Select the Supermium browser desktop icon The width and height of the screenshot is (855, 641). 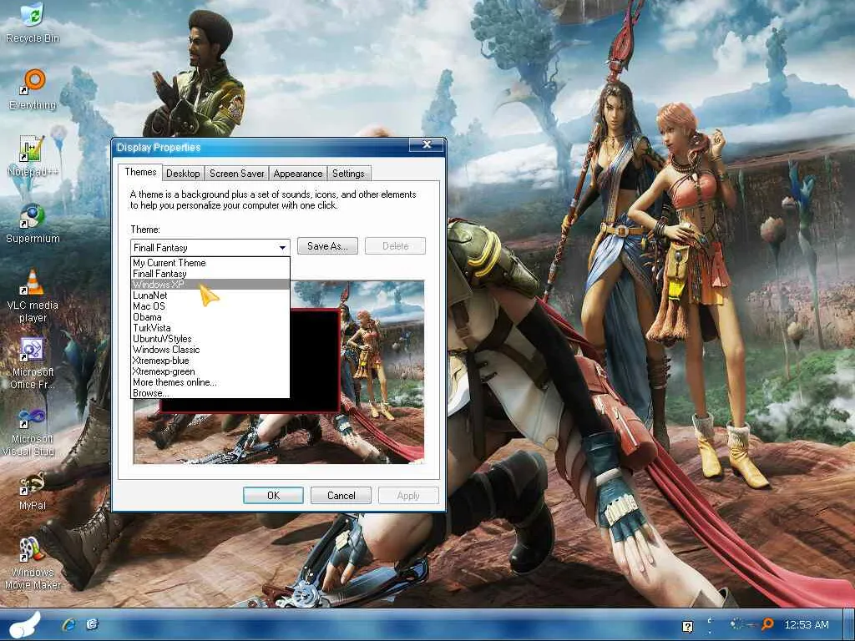[x=33, y=223]
